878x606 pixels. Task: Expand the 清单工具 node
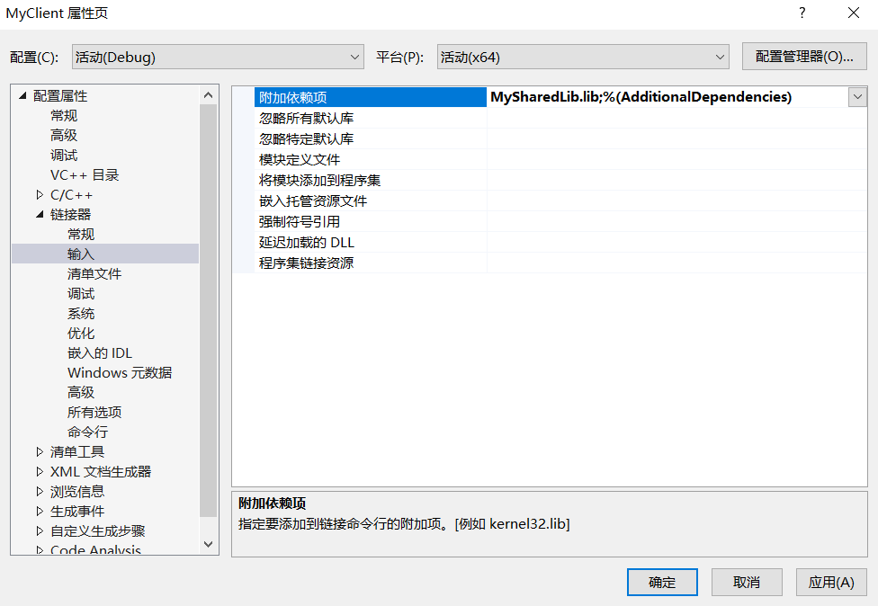pyautogui.click(x=40, y=451)
